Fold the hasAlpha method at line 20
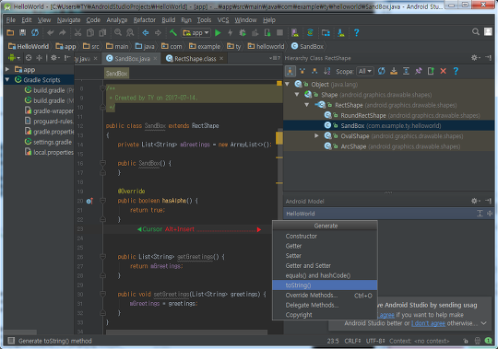This screenshot has width=498, height=349. (x=102, y=201)
